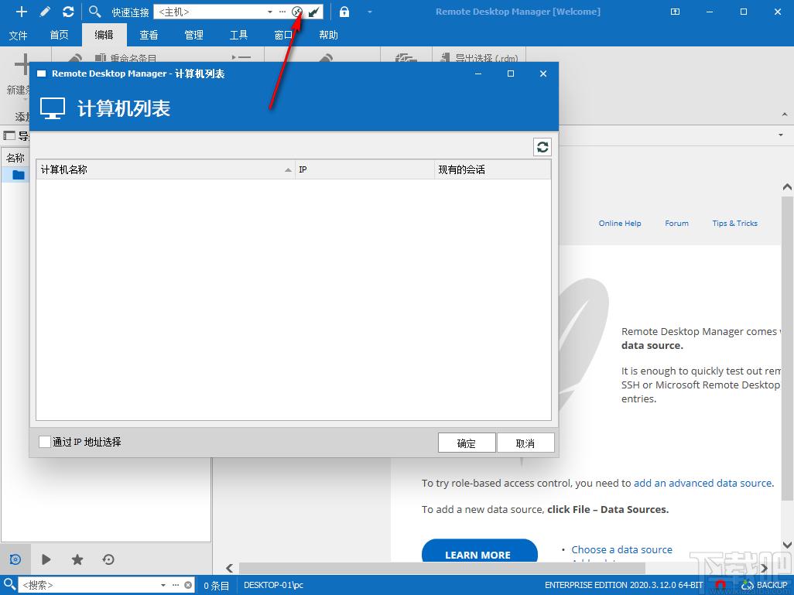Viewport: 794px width, 595px height.
Task: Click the padlock lock application icon
Action: (x=344, y=12)
